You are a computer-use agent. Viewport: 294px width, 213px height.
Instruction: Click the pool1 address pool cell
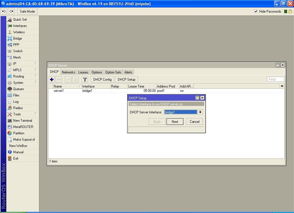161,91
